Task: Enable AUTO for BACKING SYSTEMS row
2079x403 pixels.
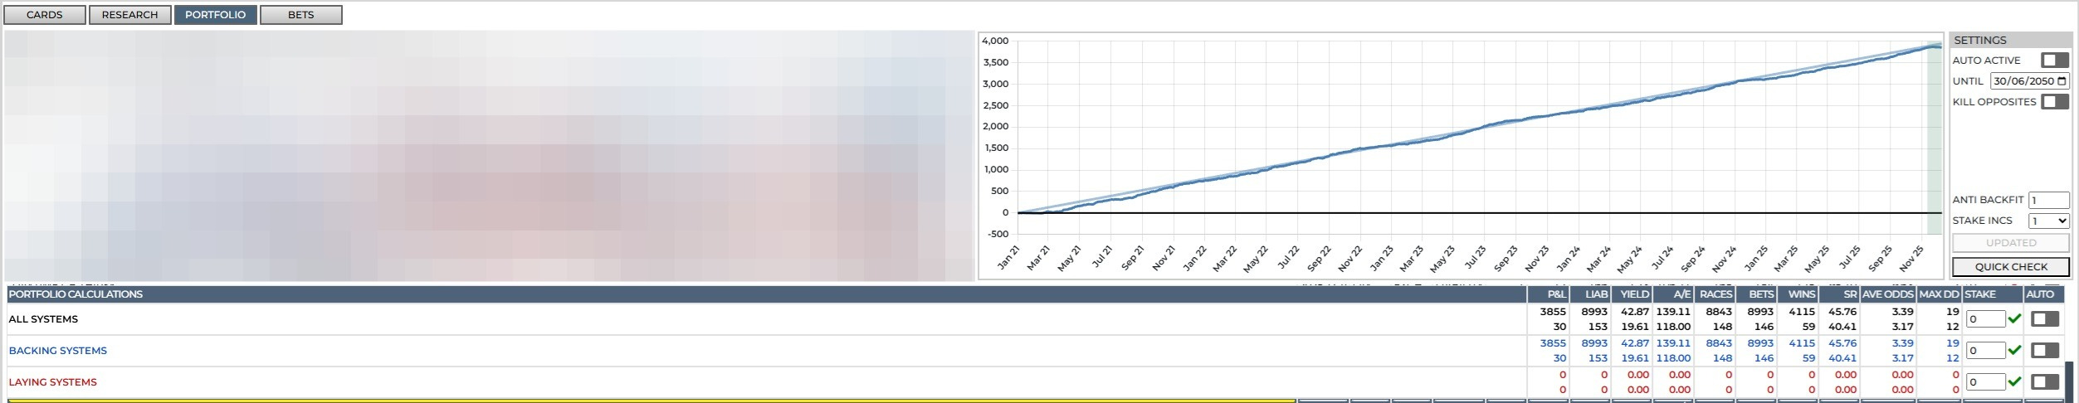Action: [2044, 351]
